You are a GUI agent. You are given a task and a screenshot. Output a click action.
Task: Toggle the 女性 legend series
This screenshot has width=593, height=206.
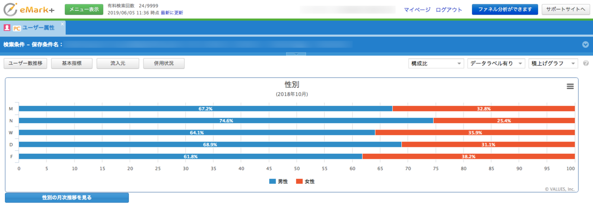point(305,181)
